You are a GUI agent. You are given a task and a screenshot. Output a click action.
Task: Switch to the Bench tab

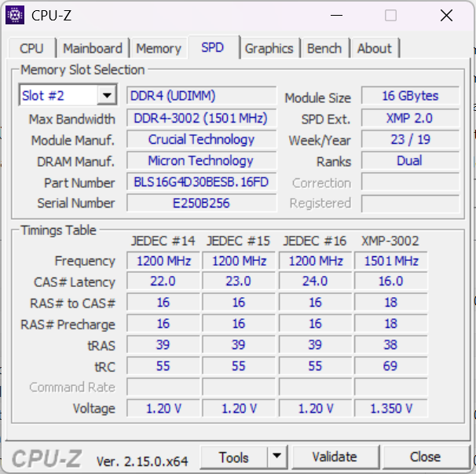(x=324, y=48)
